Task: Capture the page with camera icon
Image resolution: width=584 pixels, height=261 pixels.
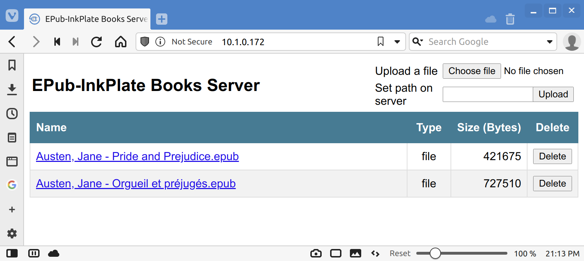Action: pyautogui.click(x=316, y=253)
